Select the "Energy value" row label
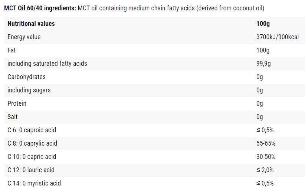Image resolution: width=305 pixels, height=194 pixels. (24, 37)
